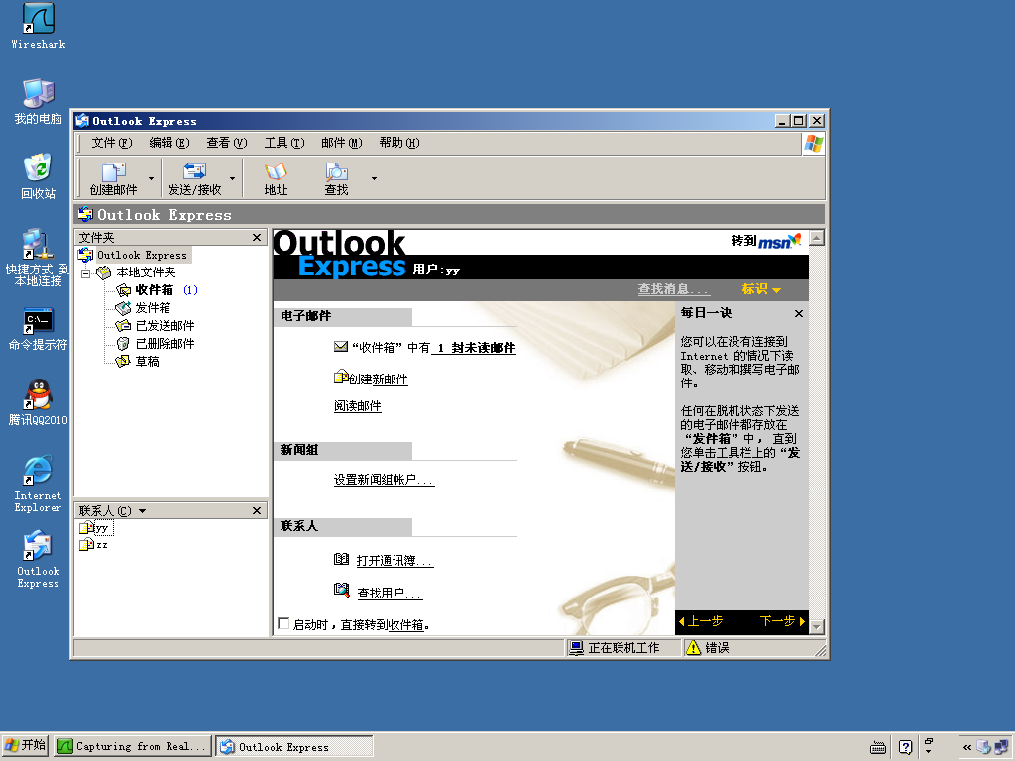Click the scrollbar down arrow
The width and height of the screenshot is (1015, 761).
[817, 626]
